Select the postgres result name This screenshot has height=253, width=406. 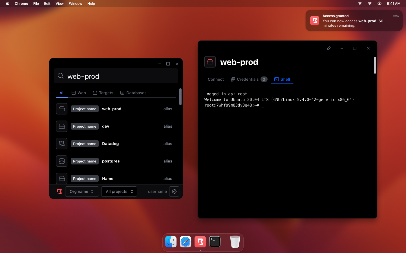[x=111, y=161]
